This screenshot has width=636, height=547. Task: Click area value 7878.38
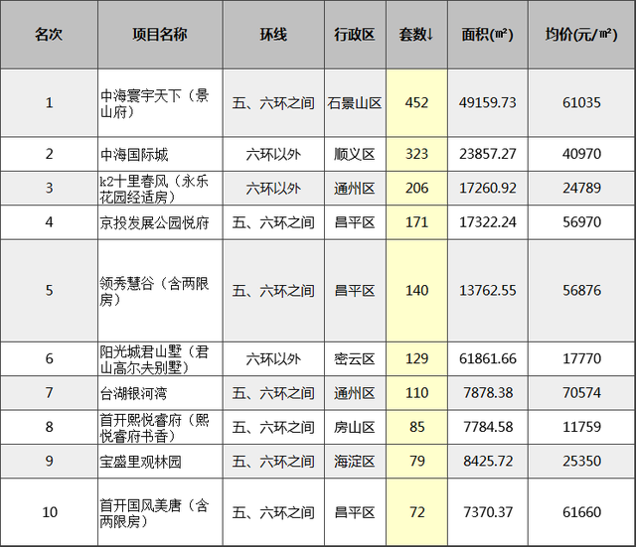click(488, 392)
